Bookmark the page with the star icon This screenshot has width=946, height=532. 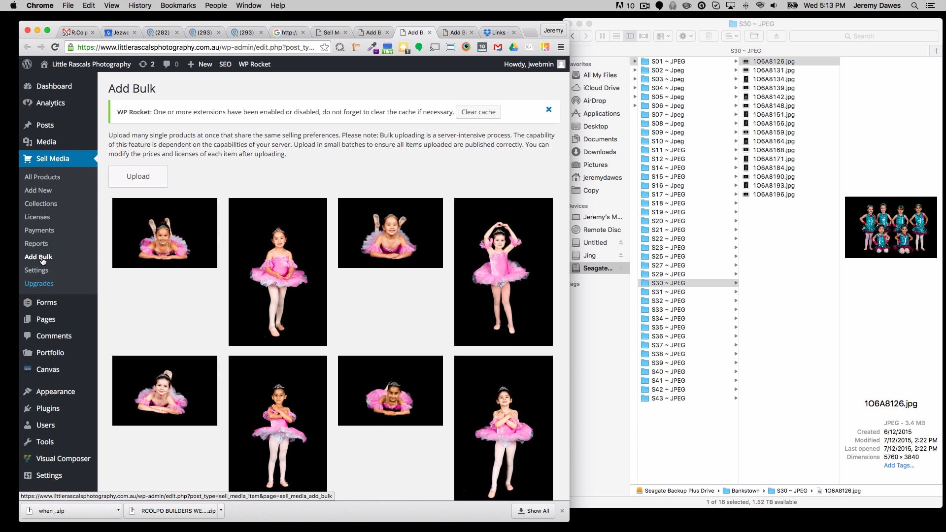point(325,47)
